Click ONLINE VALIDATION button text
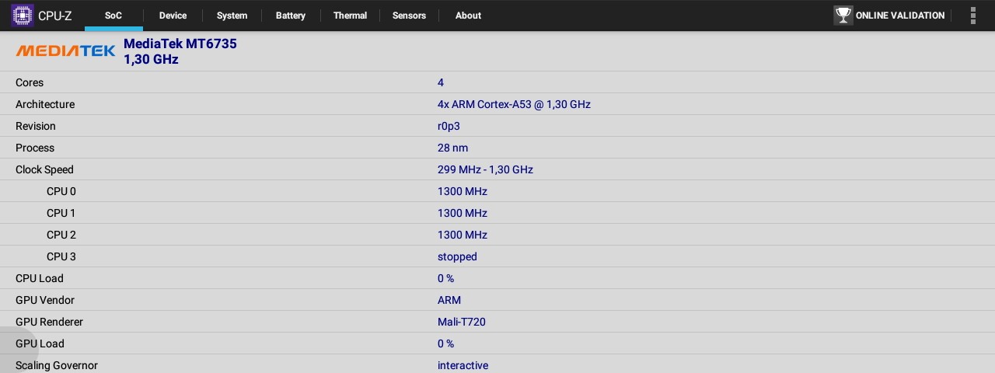The height and width of the screenshot is (373, 995). [900, 16]
